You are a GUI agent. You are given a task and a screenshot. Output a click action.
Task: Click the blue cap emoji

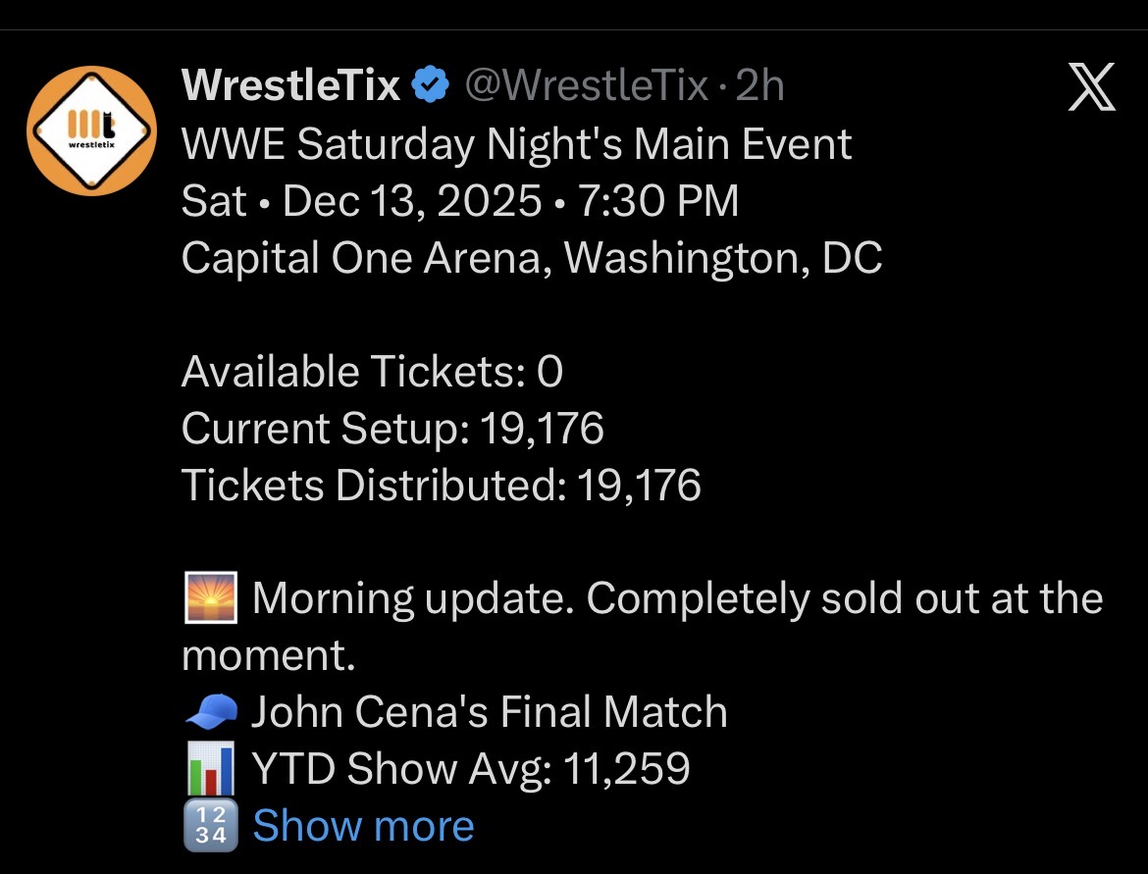[210, 711]
